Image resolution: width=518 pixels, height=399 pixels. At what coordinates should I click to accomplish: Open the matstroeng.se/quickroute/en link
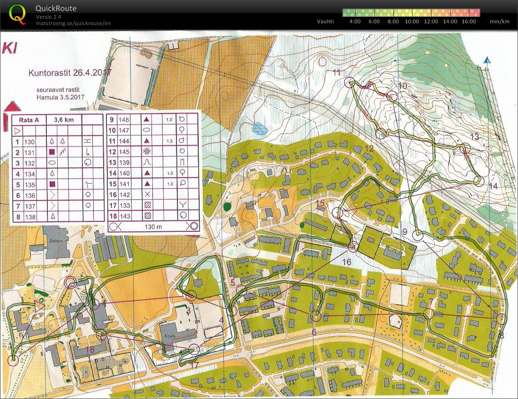73,23
